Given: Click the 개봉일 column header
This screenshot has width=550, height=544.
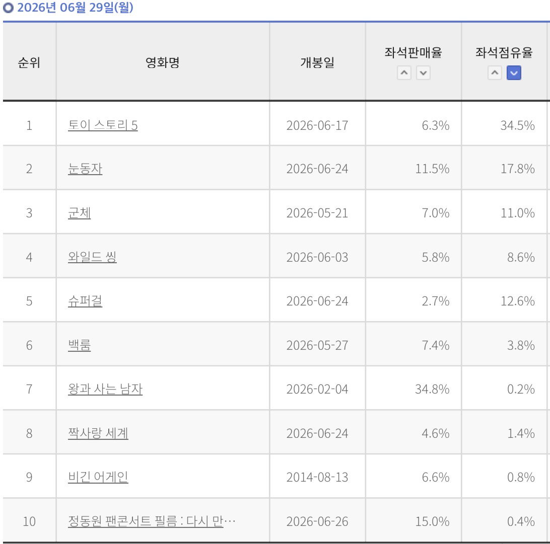Looking at the screenshot, I should pos(317,62).
